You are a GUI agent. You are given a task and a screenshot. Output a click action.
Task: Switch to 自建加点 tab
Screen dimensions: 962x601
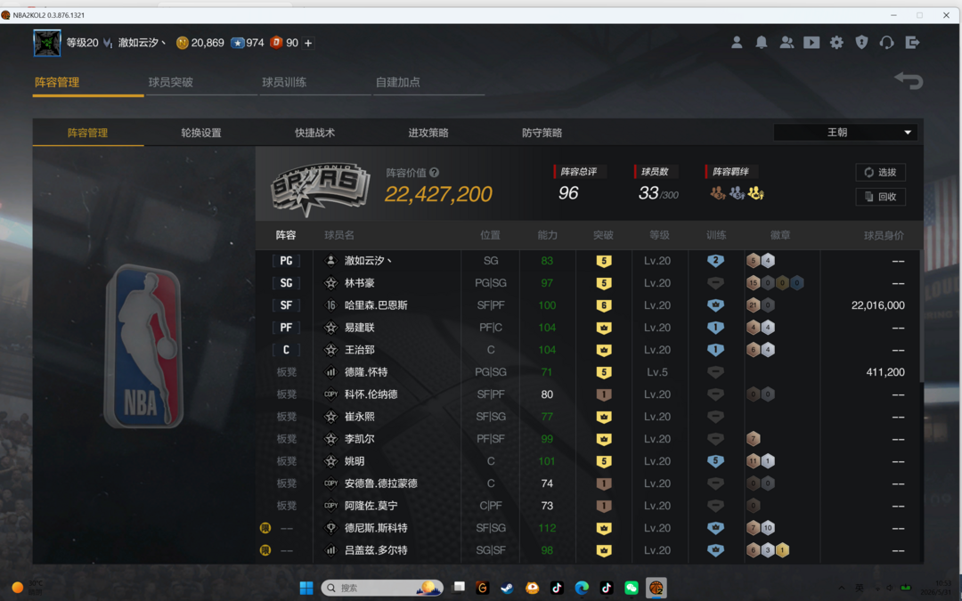(x=397, y=82)
